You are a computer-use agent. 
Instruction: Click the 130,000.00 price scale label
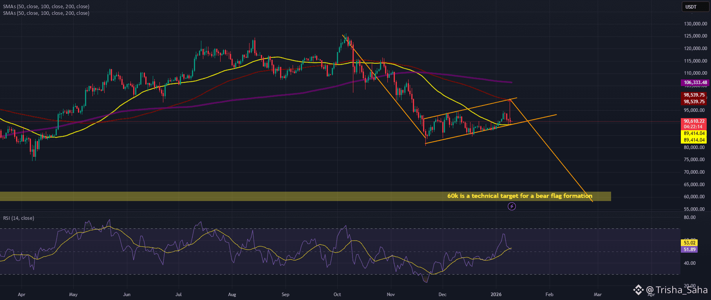695,24
